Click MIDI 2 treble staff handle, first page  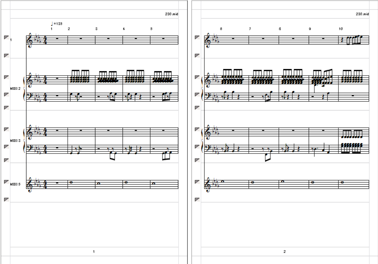(x=6, y=77)
